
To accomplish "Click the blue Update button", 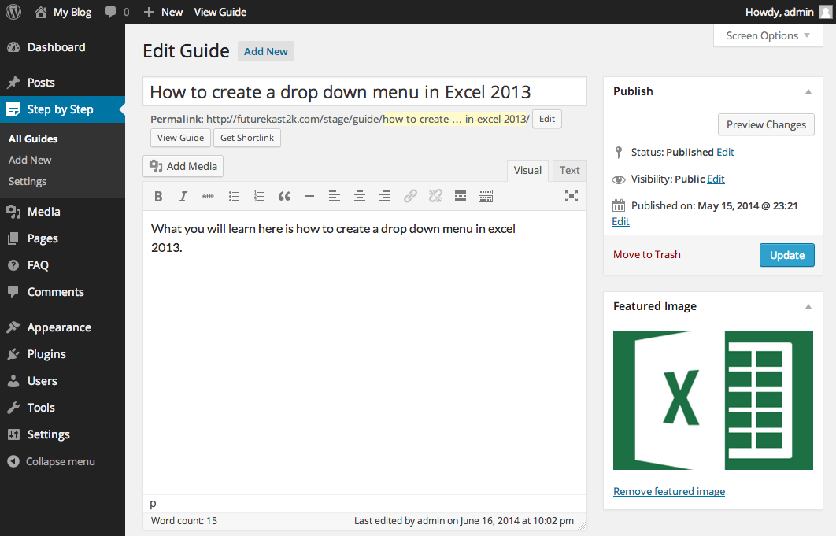I will coord(787,255).
